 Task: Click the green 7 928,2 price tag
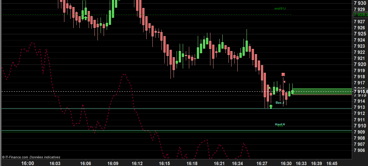pos(360,14)
